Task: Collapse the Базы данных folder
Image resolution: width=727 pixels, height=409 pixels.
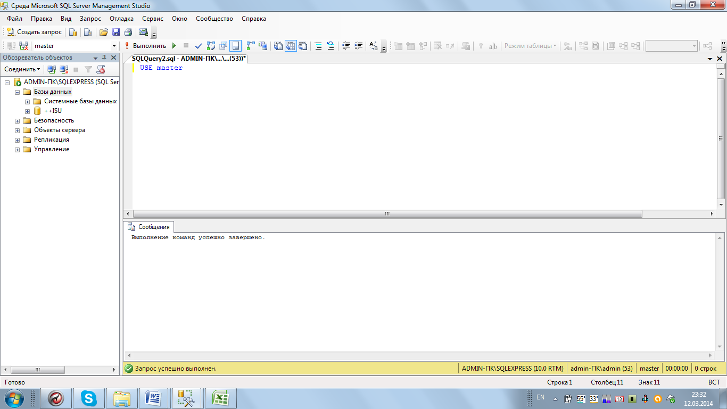Action: click(18, 92)
